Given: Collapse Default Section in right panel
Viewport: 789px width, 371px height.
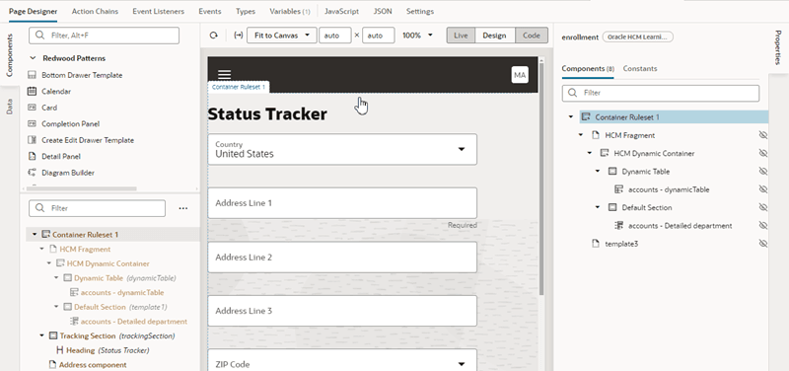Looking at the screenshot, I should tap(598, 207).
